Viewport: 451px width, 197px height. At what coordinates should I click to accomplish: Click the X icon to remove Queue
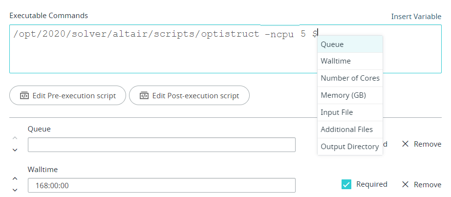405,144
